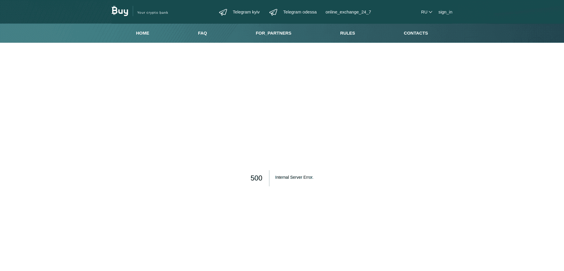The width and height of the screenshot is (564, 271).
Task: Click the sign_in link
Action: [445, 12]
